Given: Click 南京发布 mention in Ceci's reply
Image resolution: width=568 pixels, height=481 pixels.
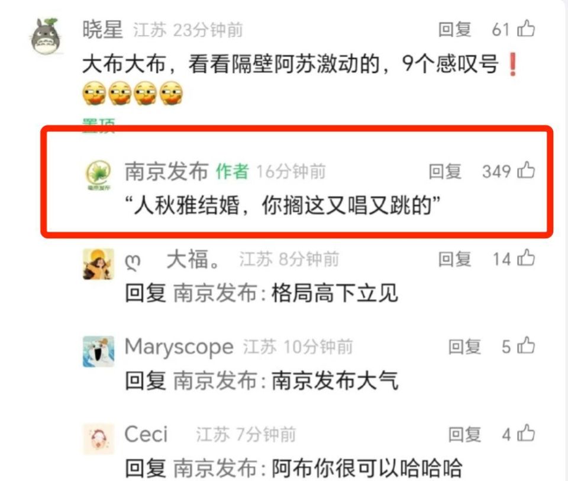Looking at the screenshot, I should [215, 468].
